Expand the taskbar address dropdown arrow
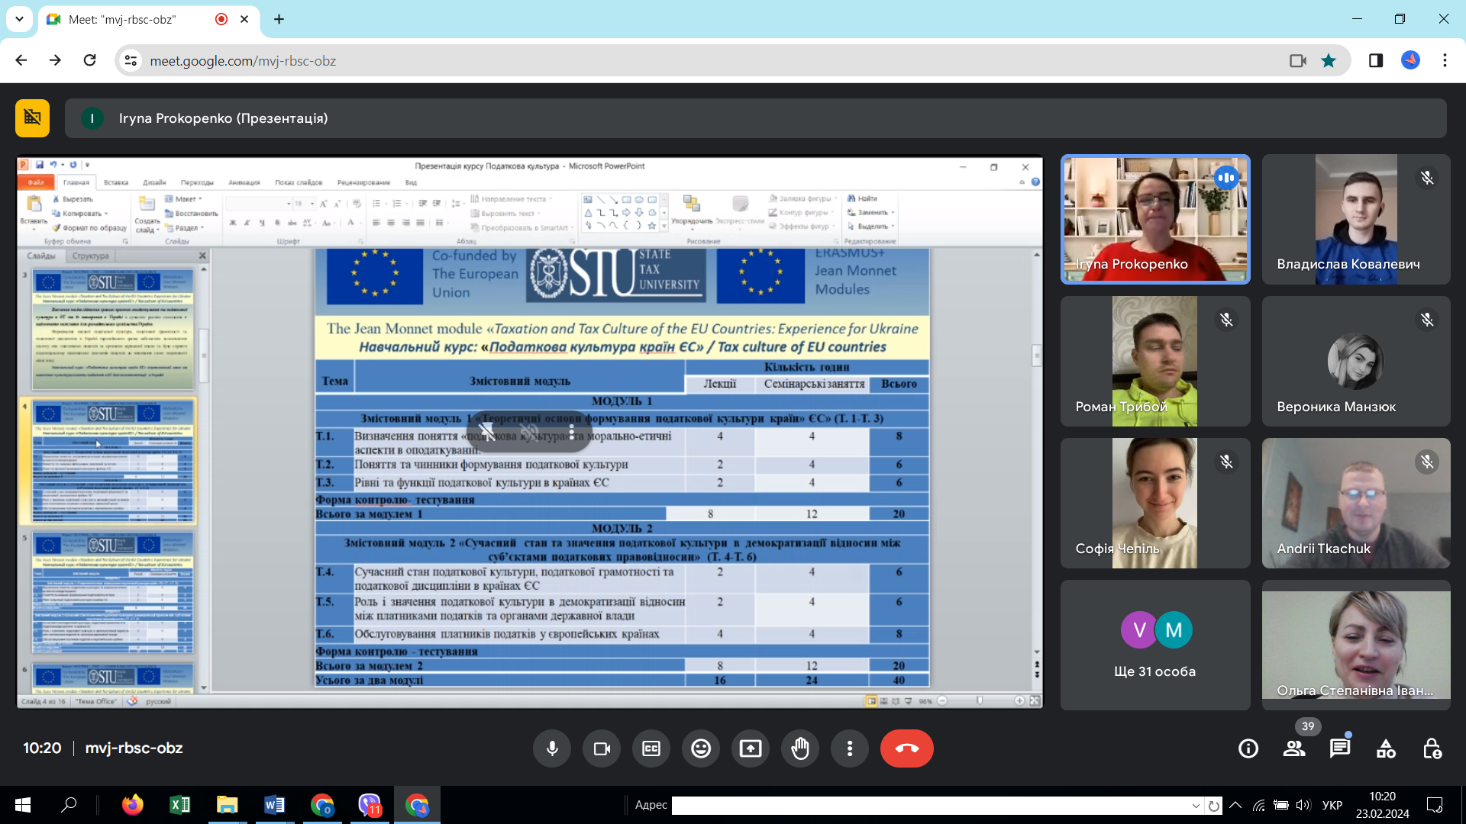This screenshot has width=1466, height=824. 1196,806
